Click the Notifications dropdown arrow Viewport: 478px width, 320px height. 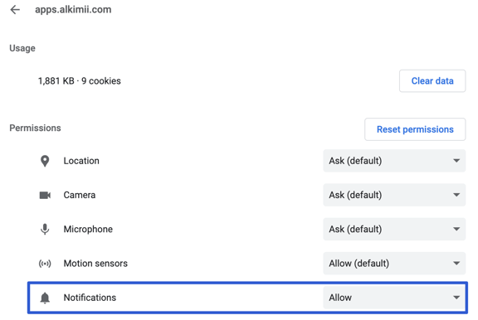[456, 298]
